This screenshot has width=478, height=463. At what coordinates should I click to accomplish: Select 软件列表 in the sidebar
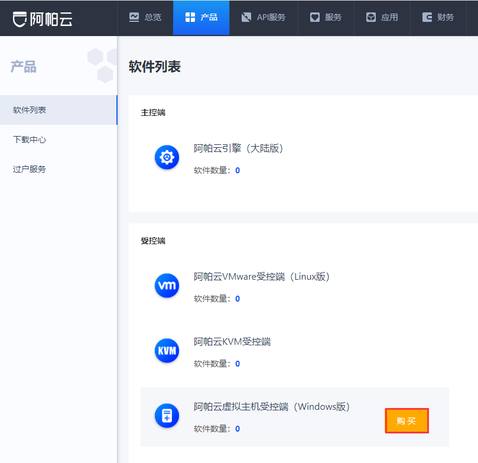[58, 110]
